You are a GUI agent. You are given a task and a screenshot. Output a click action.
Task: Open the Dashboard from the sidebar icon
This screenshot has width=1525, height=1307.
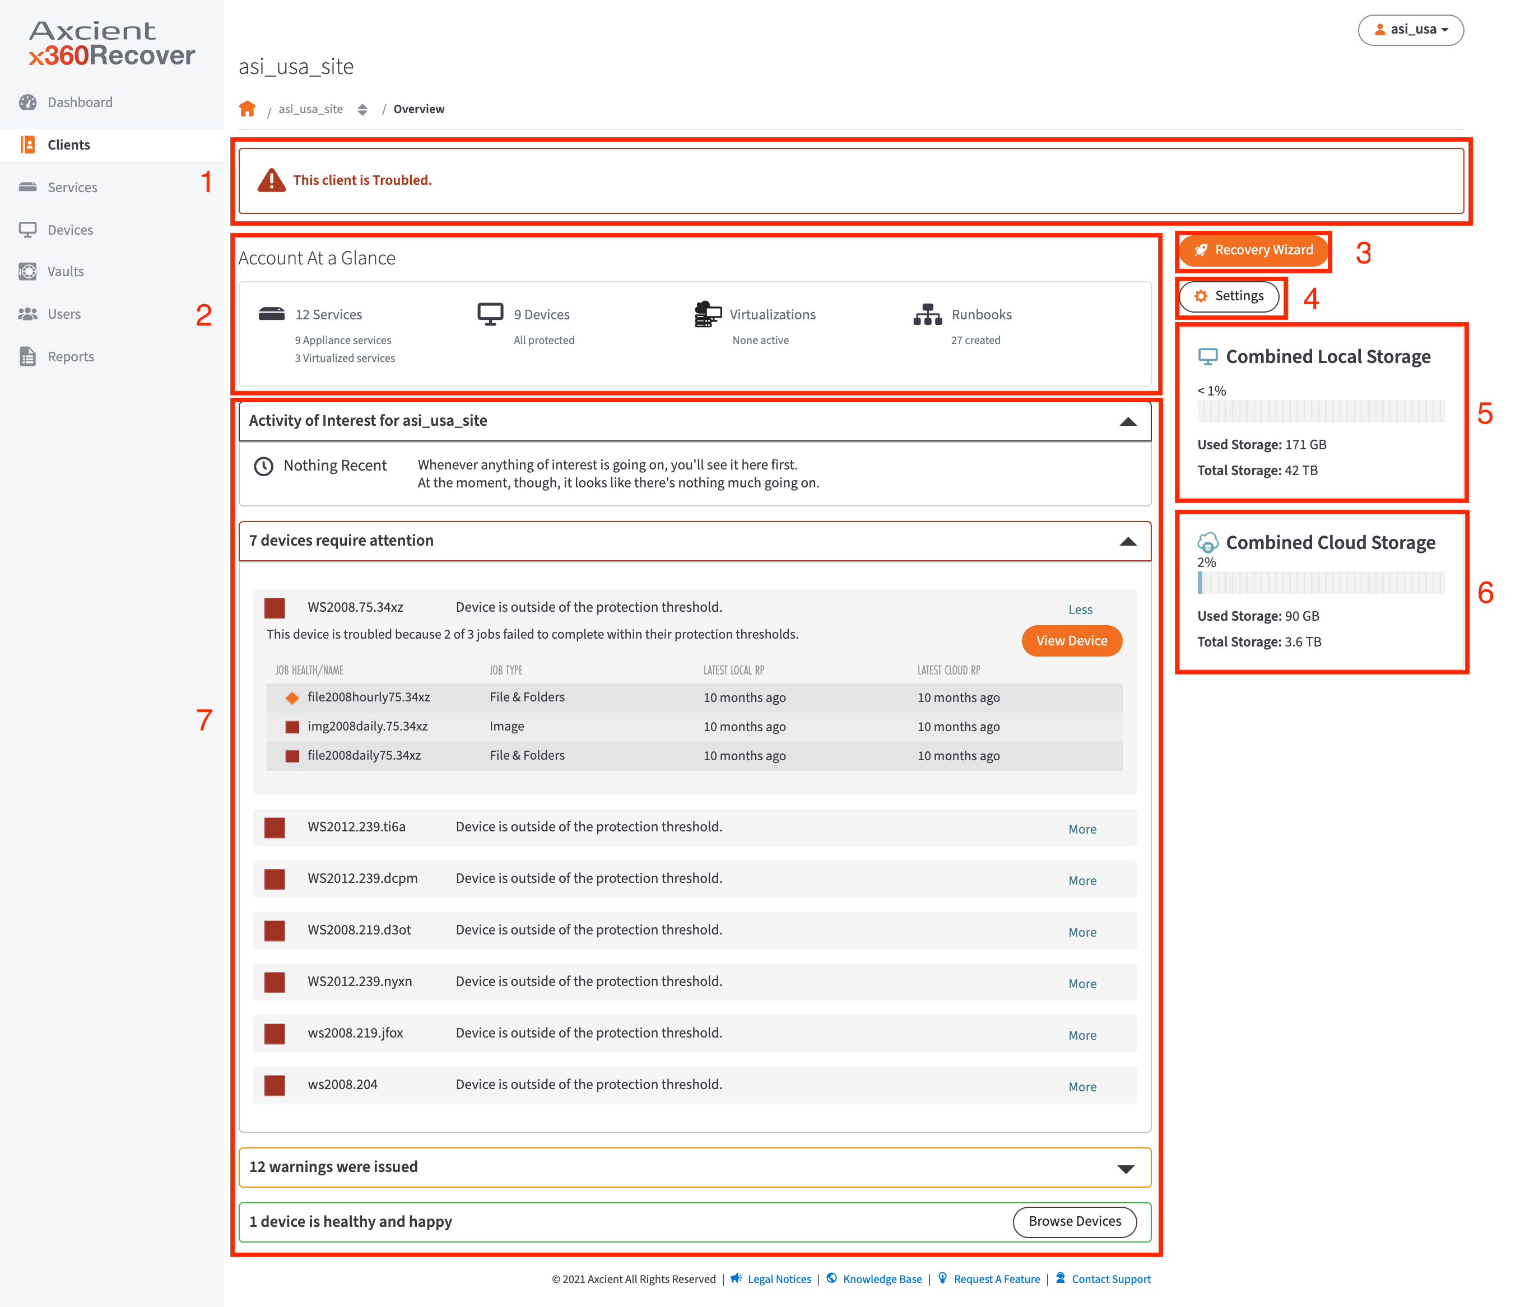pyautogui.click(x=27, y=103)
